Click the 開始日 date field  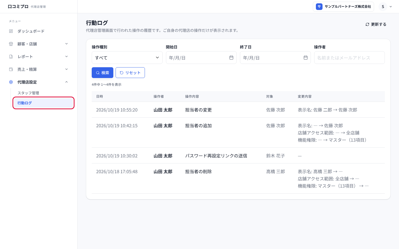[x=201, y=58]
